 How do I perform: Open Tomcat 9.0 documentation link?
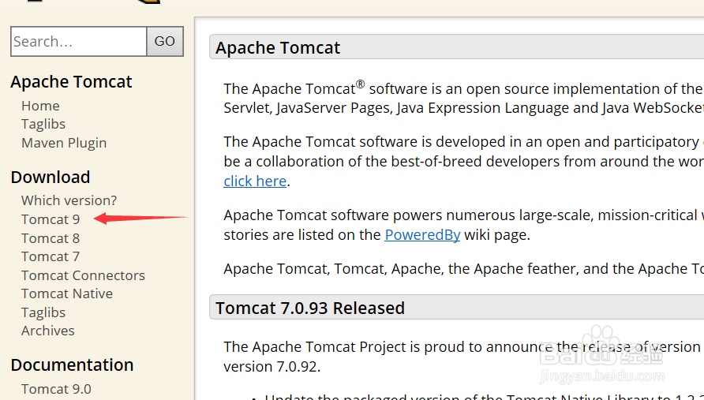point(56,389)
